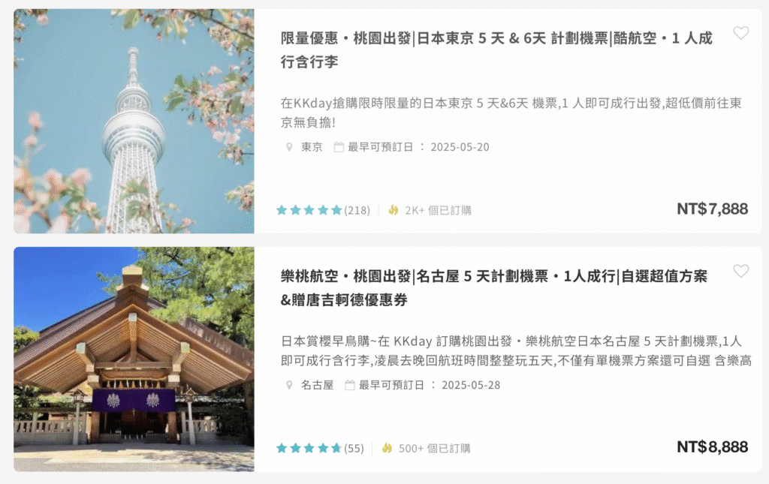Click the (55) review count
Screen dimensions: 769x484
[354, 448]
